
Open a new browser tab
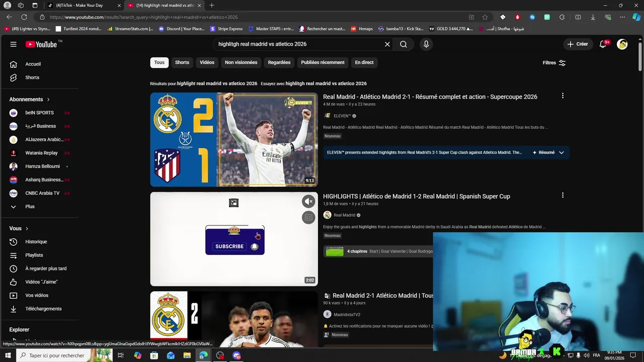tap(212, 6)
